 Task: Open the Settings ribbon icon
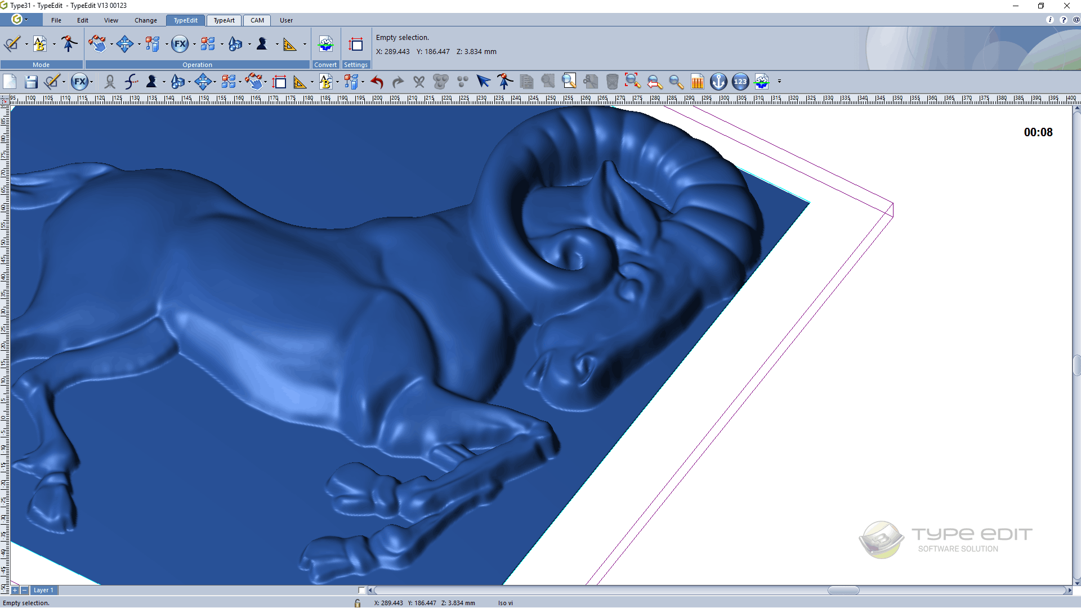tap(356, 44)
